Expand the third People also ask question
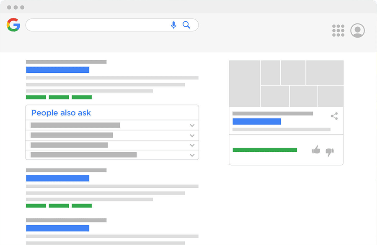Viewport: 377px width, 245px height. pyautogui.click(x=112, y=145)
